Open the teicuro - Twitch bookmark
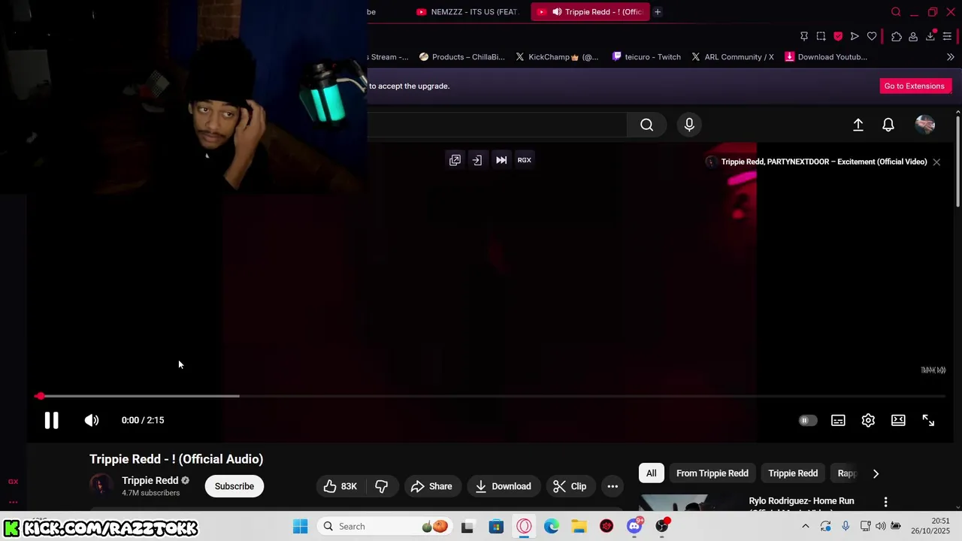This screenshot has height=541, width=962. (x=646, y=57)
